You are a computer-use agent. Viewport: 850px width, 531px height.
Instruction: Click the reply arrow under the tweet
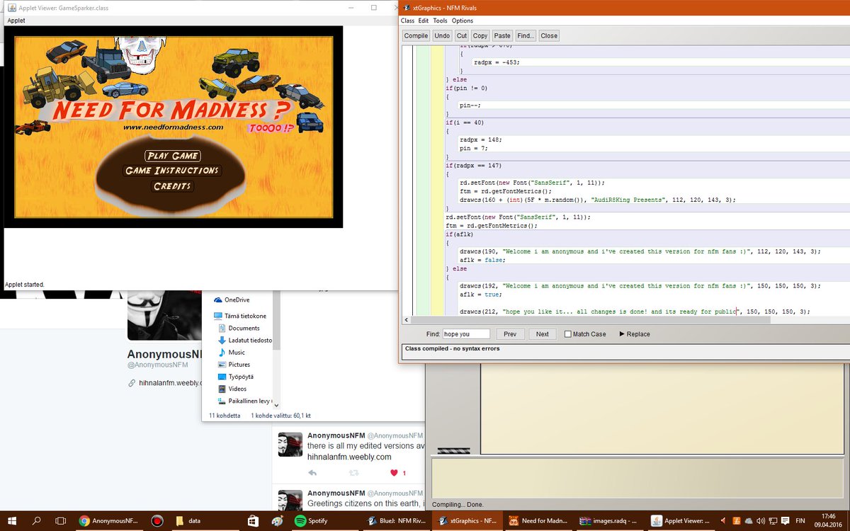[312, 473]
